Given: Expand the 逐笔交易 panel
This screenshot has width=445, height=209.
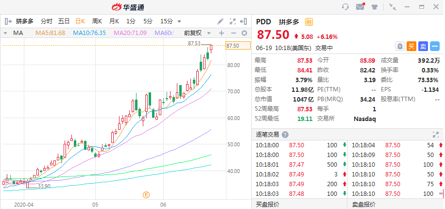Looking at the screenshot, I should pos(436,135).
